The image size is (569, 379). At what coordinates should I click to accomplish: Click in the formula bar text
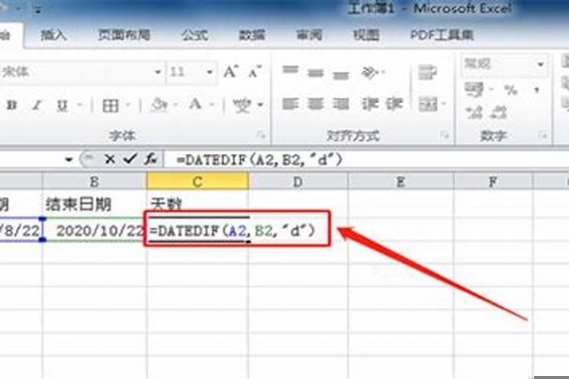tap(259, 160)
